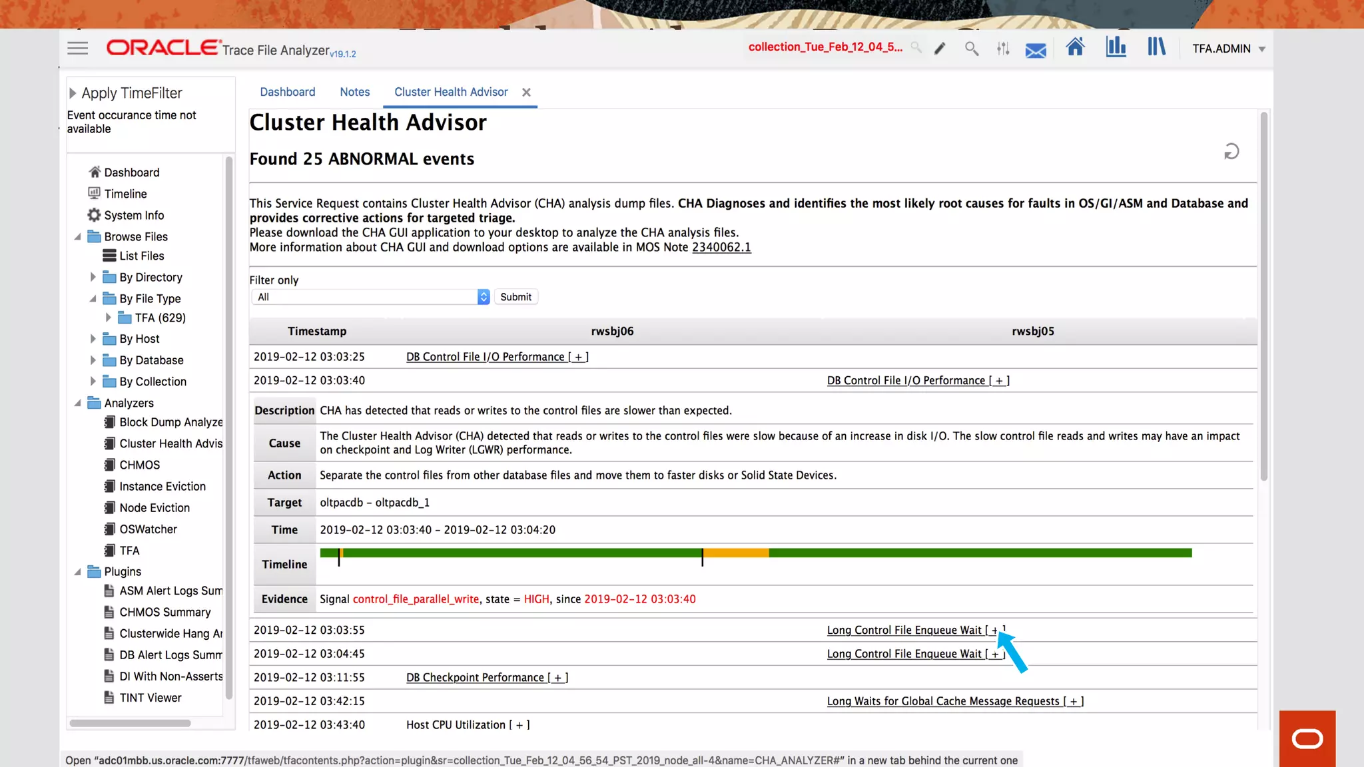Expand the Apply TimeFilter section
Viewport: 1364px width, 767px height.
coord(73,93)
